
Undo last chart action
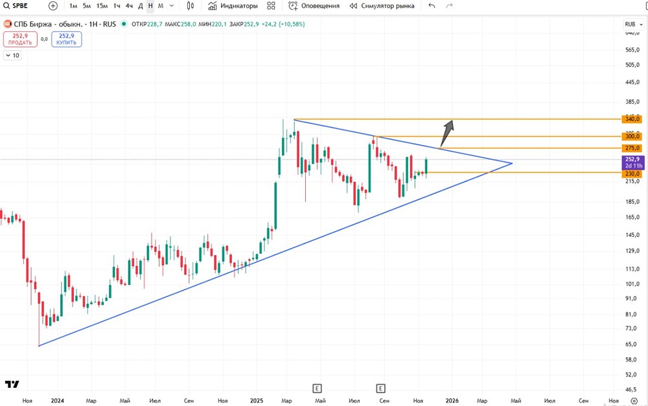[432, 6]
